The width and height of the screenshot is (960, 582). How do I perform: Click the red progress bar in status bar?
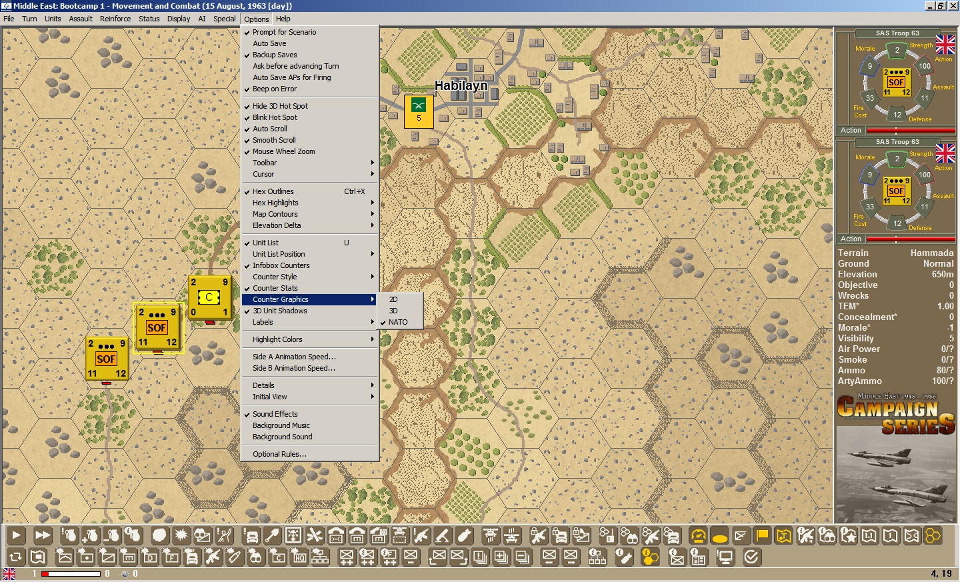[x=71, y=574]
